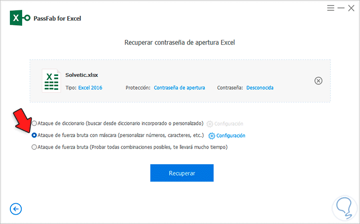
Task: Click the PassFab for Excel title text
Action: (x=57, y=18)
